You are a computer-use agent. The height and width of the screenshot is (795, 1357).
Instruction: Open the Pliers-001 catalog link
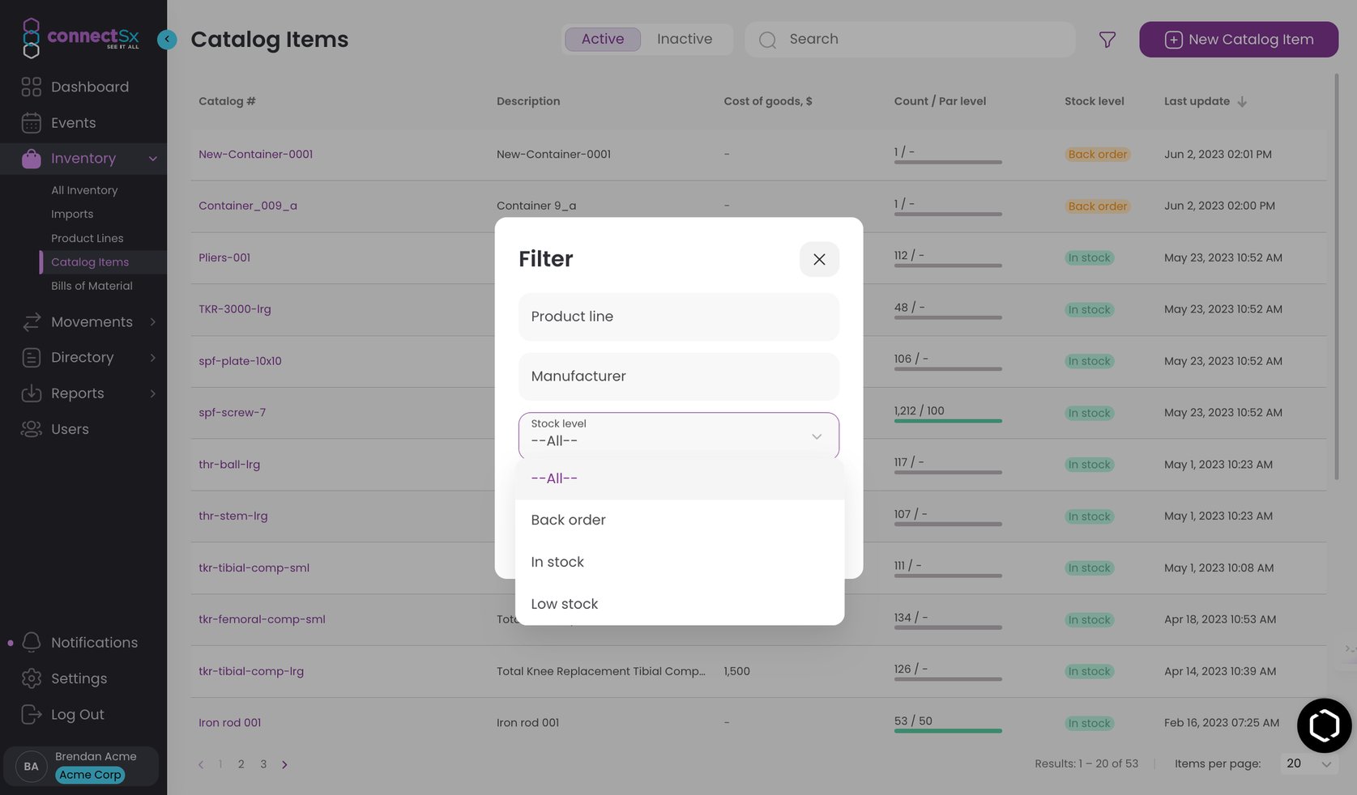(224, 257)
